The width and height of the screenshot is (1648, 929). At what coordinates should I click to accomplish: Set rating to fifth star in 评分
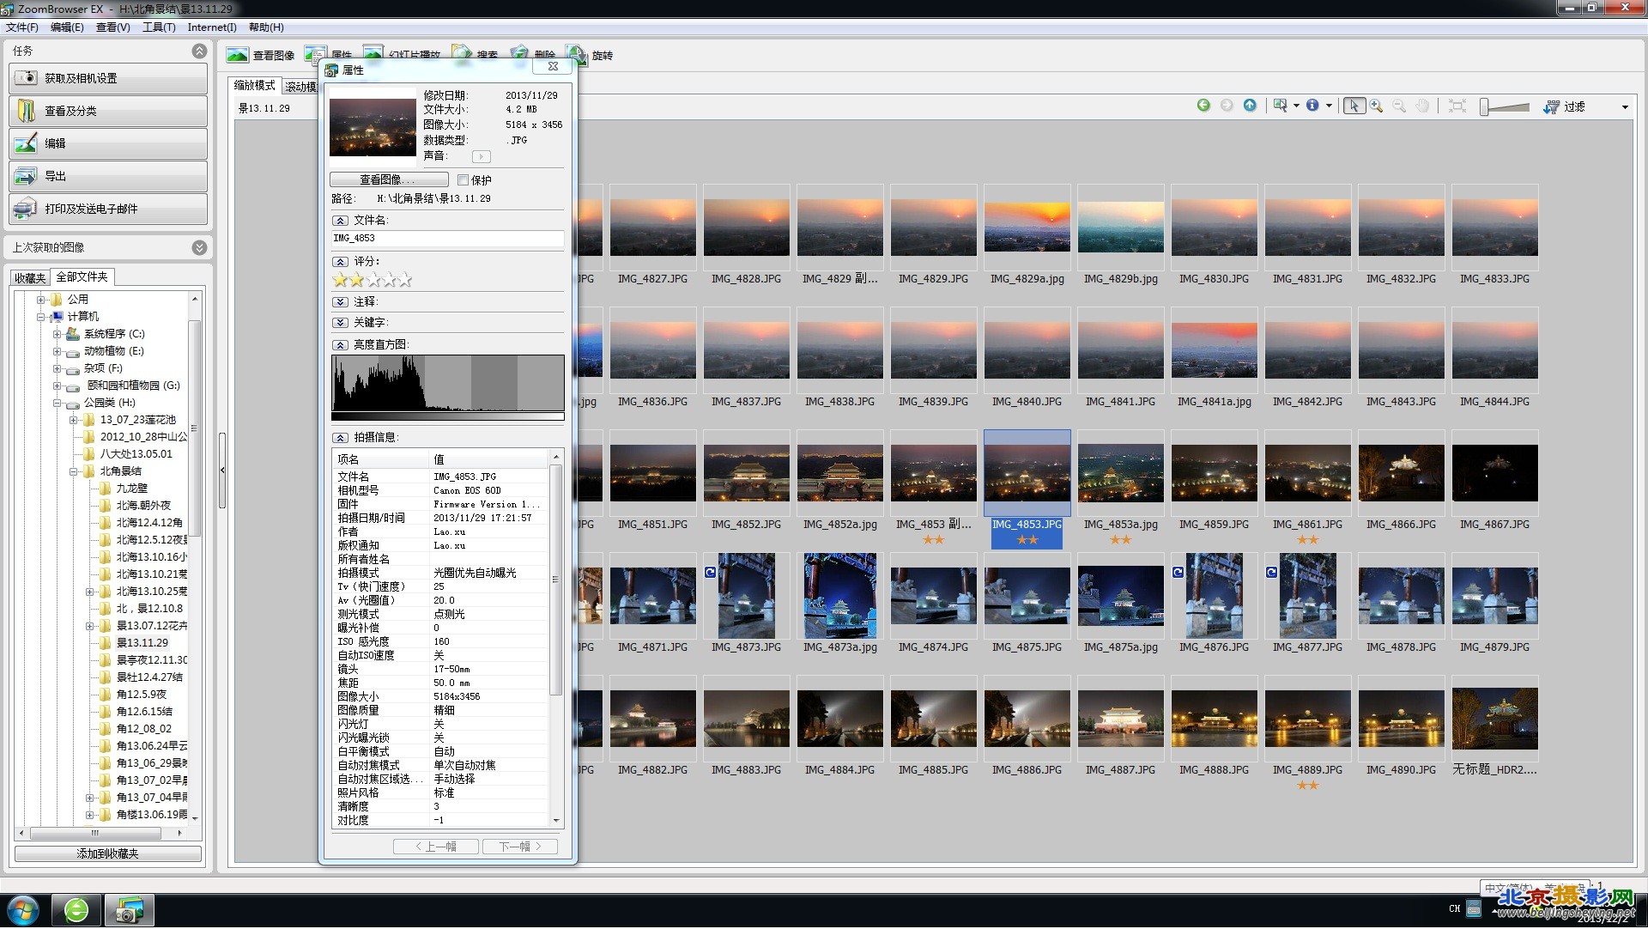(x=405, y=280)
